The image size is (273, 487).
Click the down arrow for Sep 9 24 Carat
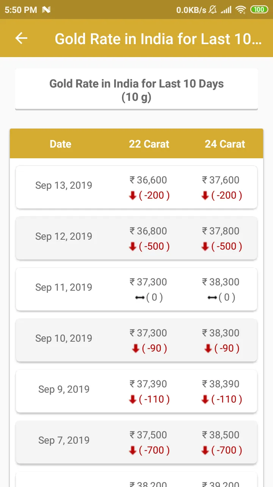(x=205, y=400)
